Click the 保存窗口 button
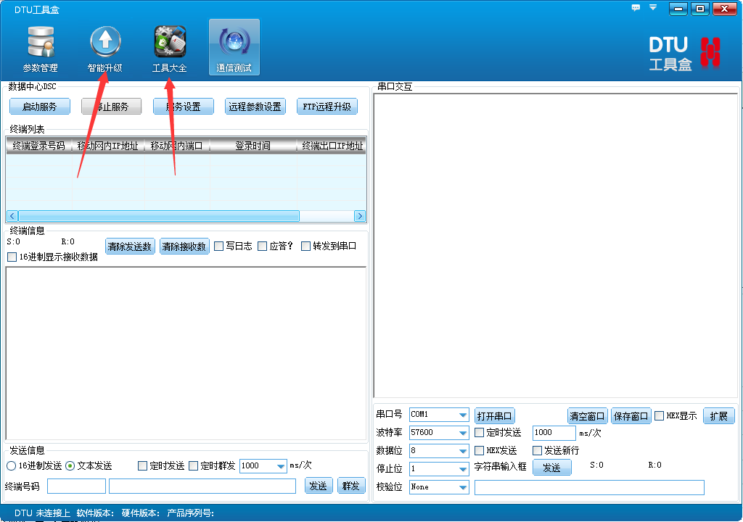The image size is (743, 522). point(631,416)
